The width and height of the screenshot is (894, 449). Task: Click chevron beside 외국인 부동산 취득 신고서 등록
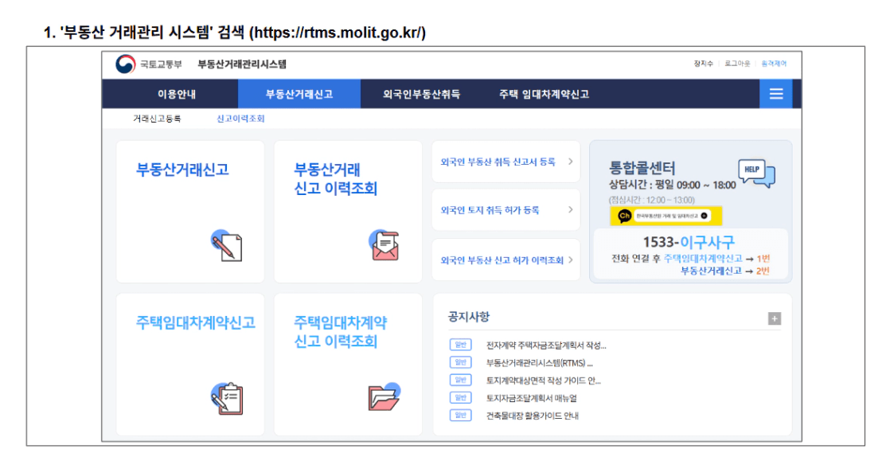tap(570, 162)
